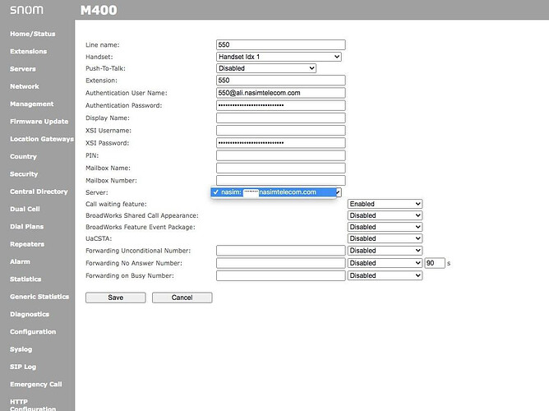Click the no-answer timeout field showing 90

click(x=435, y=263)
